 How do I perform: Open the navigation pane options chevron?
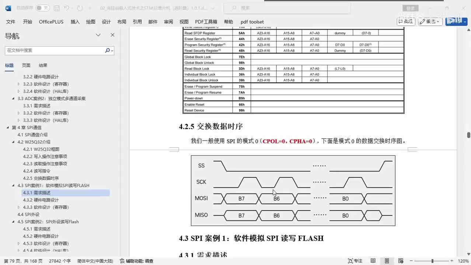(98, 35)
